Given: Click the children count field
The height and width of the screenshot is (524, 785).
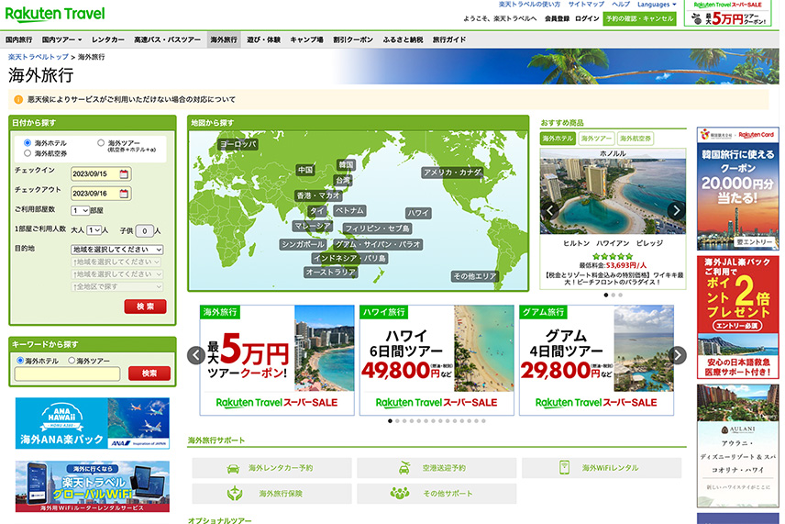Looking at the screenshot, I should pyautogui.click(x=144, y=231).
